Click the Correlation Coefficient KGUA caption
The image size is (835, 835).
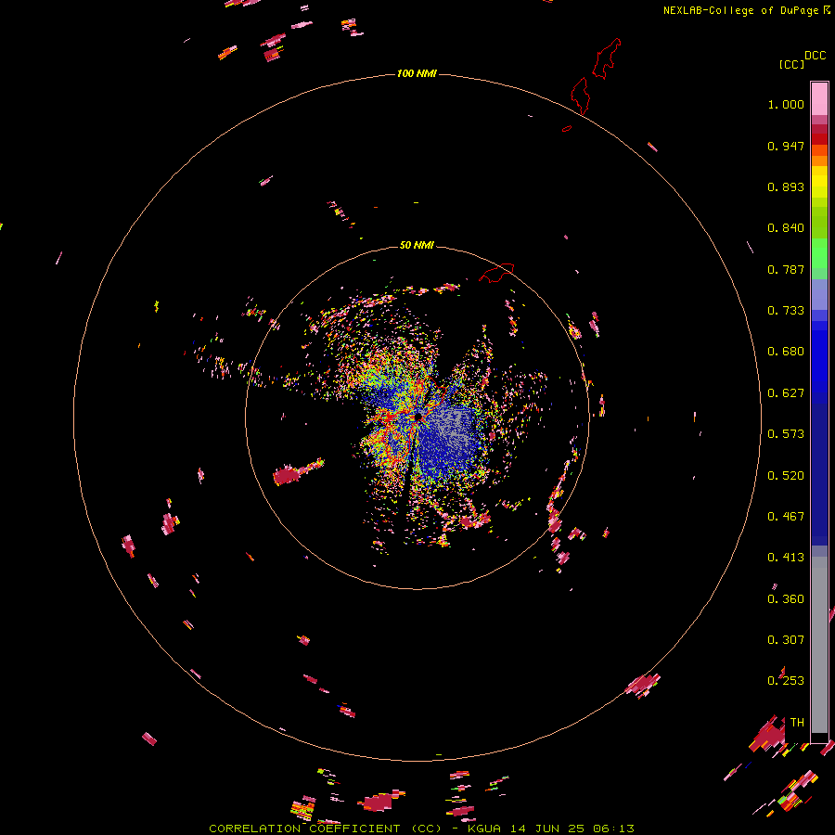click(421, 829)
